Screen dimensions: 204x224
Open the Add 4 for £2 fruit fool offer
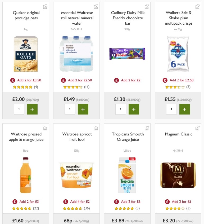coord(79,201)
